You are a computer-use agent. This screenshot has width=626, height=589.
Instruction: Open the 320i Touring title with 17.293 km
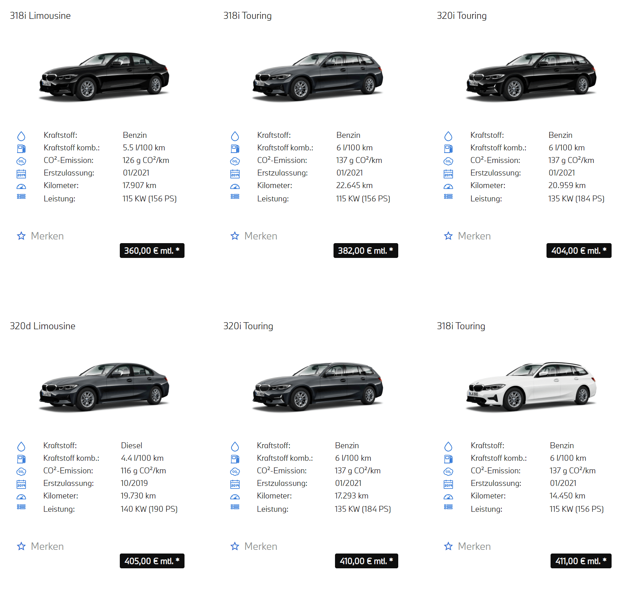pos(248,326)
